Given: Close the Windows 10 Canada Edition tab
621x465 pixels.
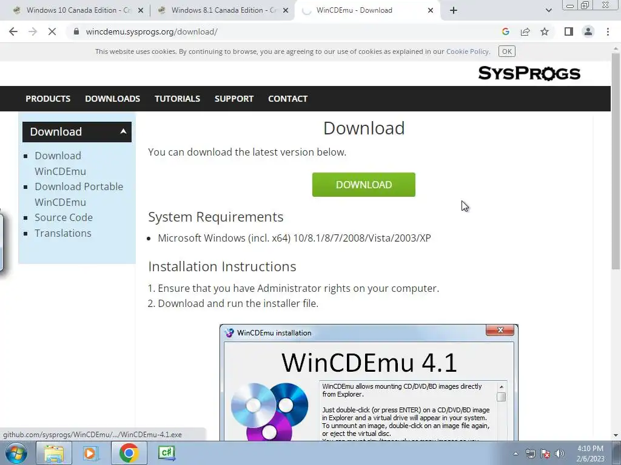Looking at the screenshot, I should click(x=141, y=10).
